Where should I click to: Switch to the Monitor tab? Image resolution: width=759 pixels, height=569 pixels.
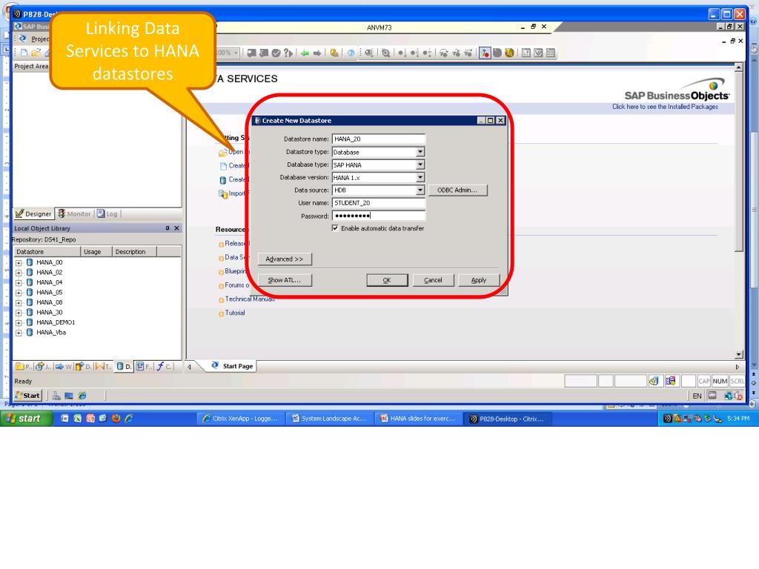pos(74,214)
